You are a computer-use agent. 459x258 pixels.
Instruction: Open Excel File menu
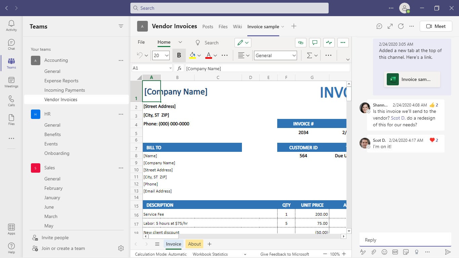(141, 42)
